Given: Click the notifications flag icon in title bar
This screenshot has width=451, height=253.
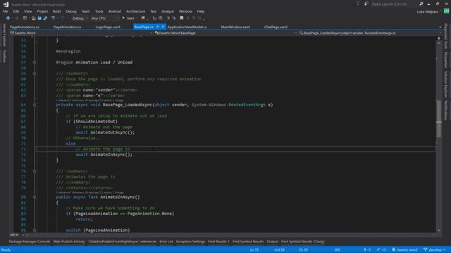Looking at the screenshot, I should pos(358,4).
